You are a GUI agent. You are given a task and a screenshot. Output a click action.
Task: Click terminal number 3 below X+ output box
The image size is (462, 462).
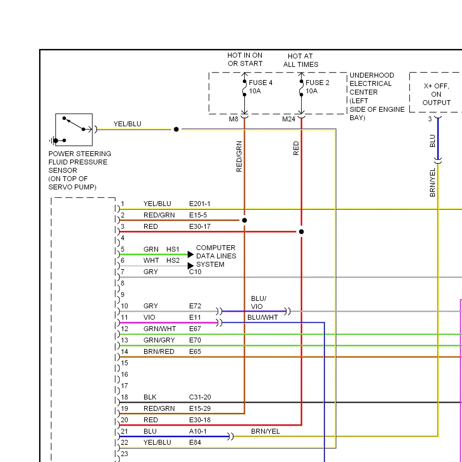pos(430,119)
